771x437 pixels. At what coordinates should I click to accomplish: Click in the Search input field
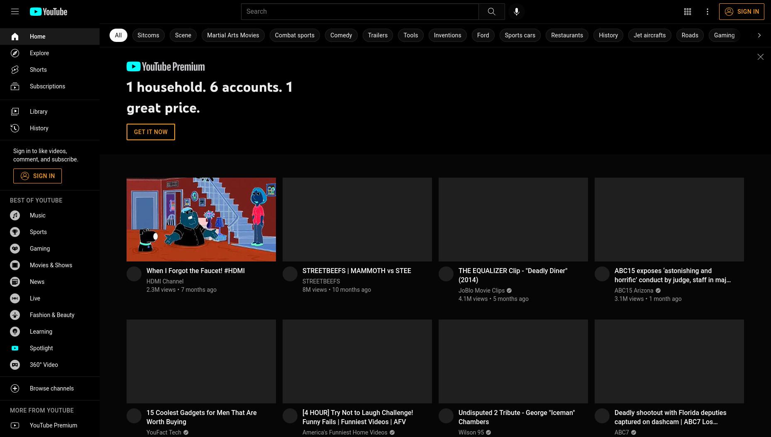click(360, 12)
